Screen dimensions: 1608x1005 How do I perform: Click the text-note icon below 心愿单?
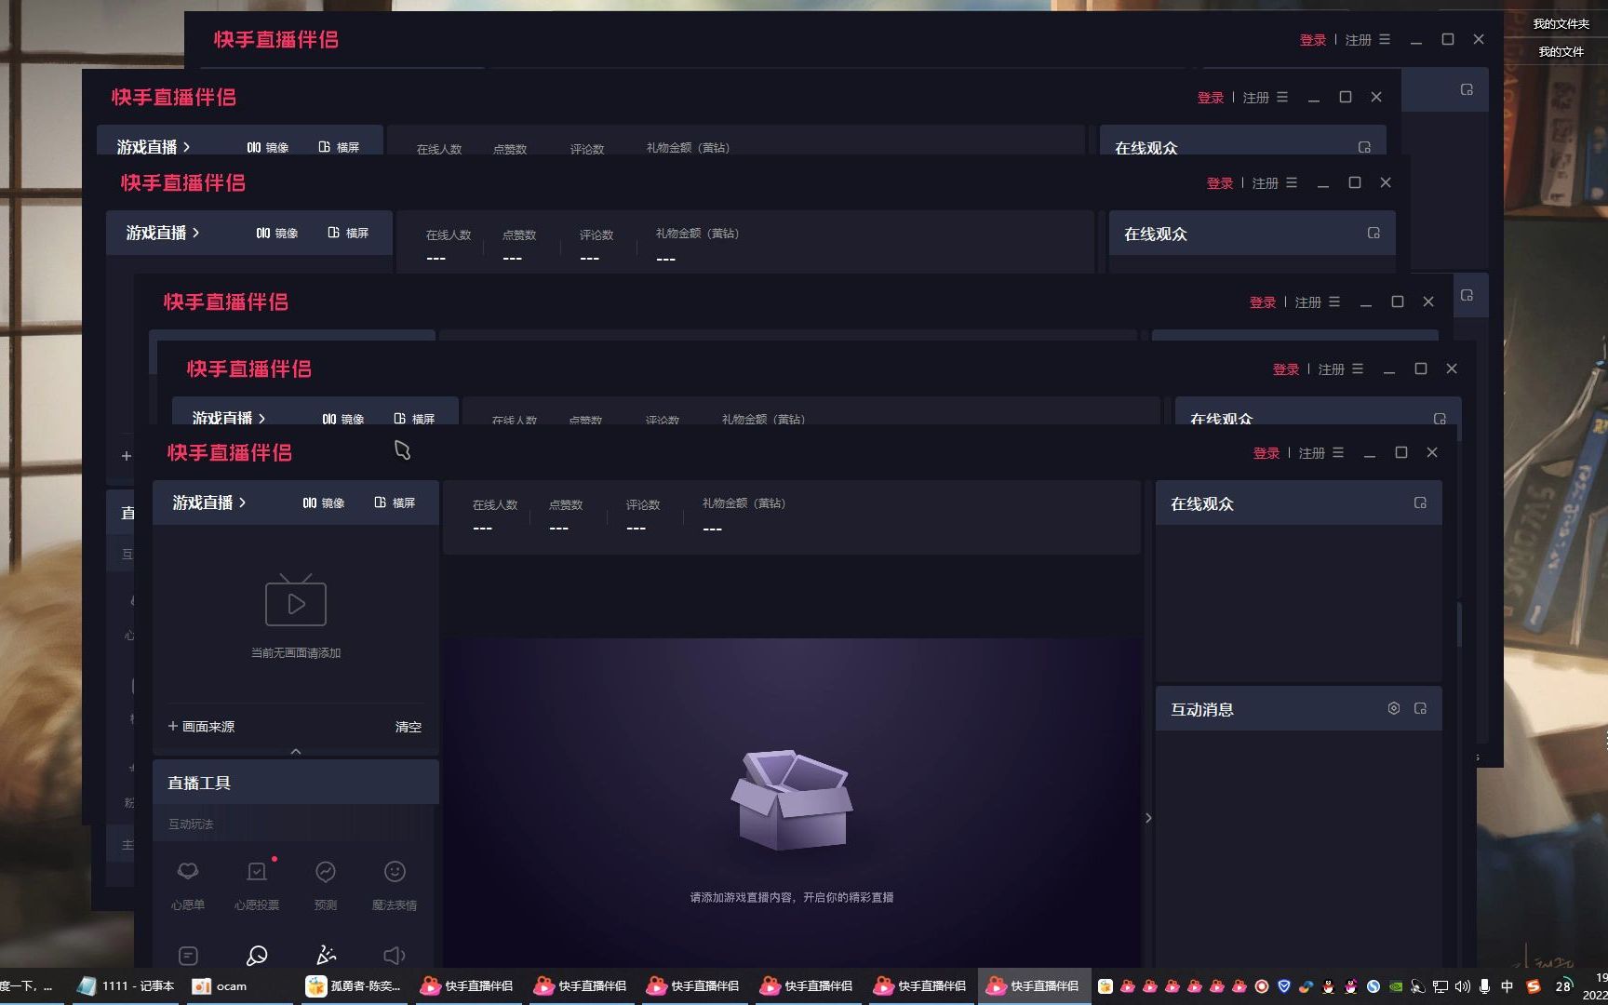[188, 956]
